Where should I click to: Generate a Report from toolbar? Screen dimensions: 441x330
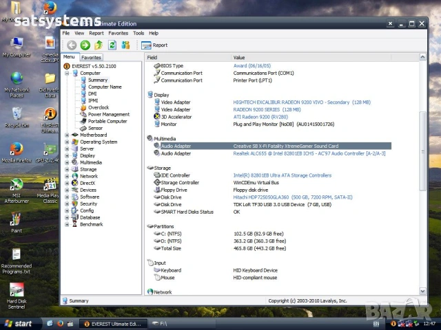click(154, 45)
